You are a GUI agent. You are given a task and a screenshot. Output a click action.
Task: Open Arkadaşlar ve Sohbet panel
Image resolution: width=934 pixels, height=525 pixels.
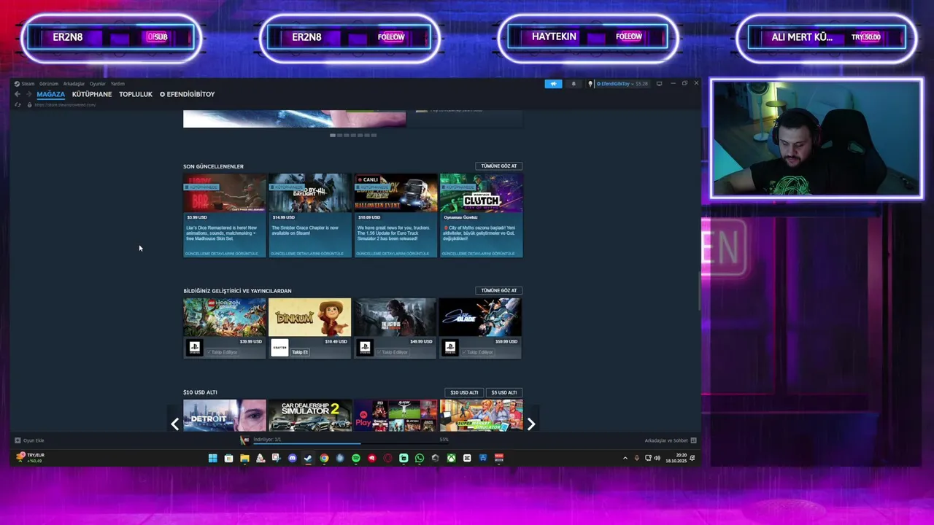click(670, 440)
